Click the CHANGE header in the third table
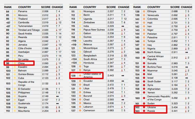195x119 pixels. coord(186,7)
